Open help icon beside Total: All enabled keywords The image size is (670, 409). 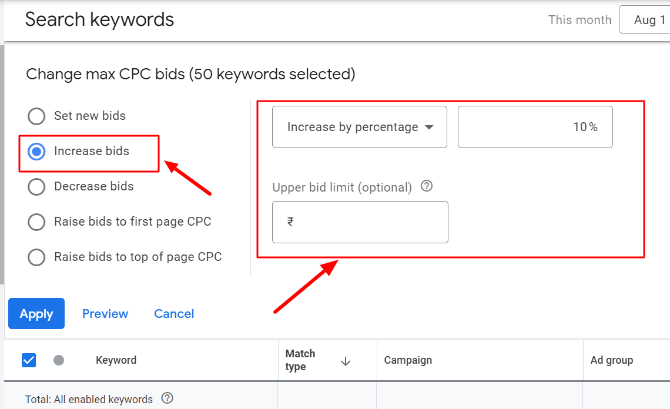point(167,398)
